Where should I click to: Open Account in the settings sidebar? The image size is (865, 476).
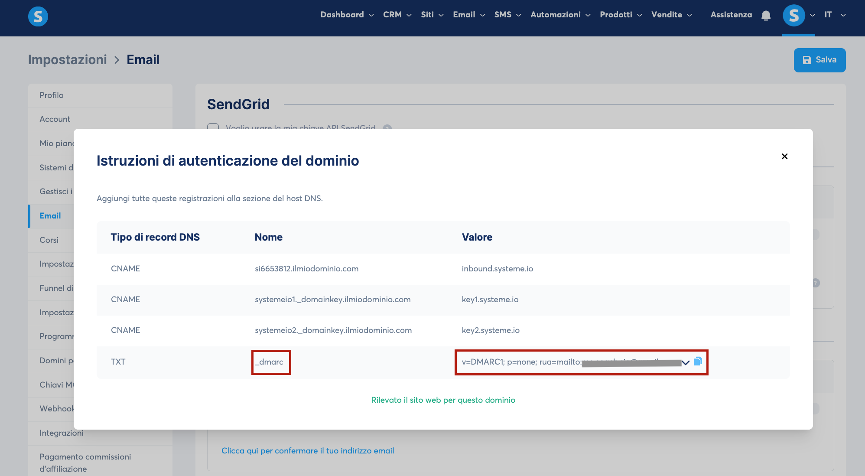tap(55, 119)
